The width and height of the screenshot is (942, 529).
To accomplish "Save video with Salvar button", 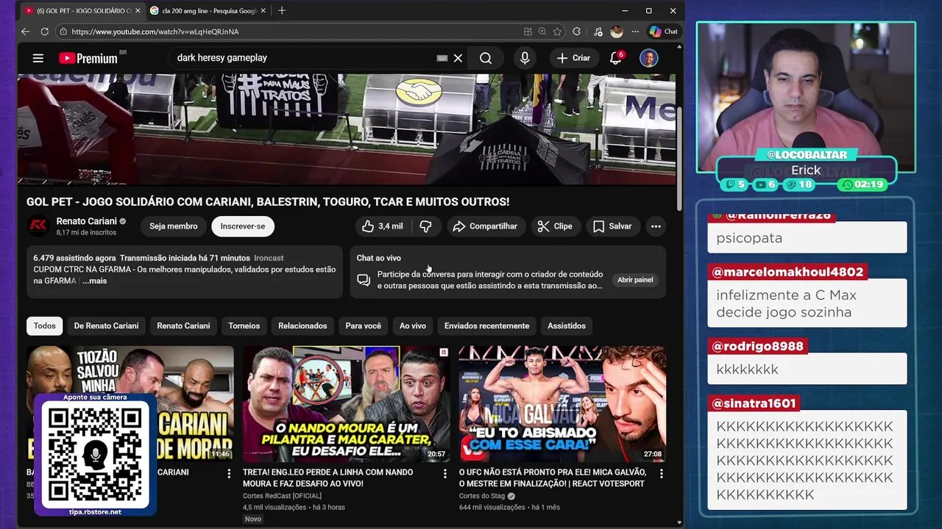I will (x=613, y=226).
